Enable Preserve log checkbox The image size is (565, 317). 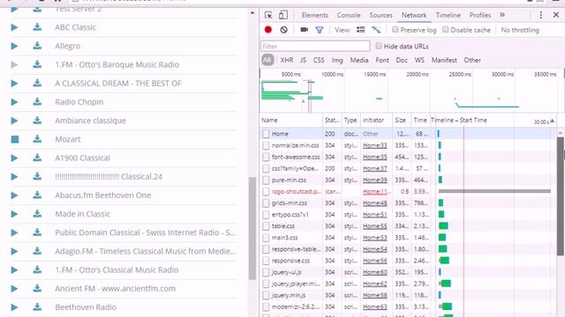[x=395, y=29]
